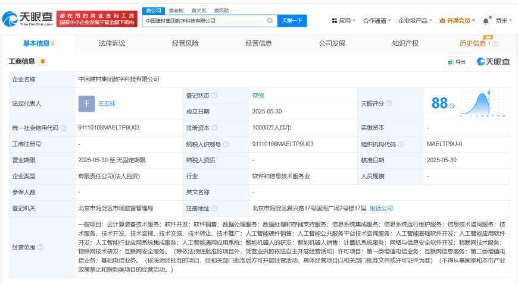Select the 历史信息 tab
Image resolution: width=518 pixels, height=284 pixels.
point(473,43)
